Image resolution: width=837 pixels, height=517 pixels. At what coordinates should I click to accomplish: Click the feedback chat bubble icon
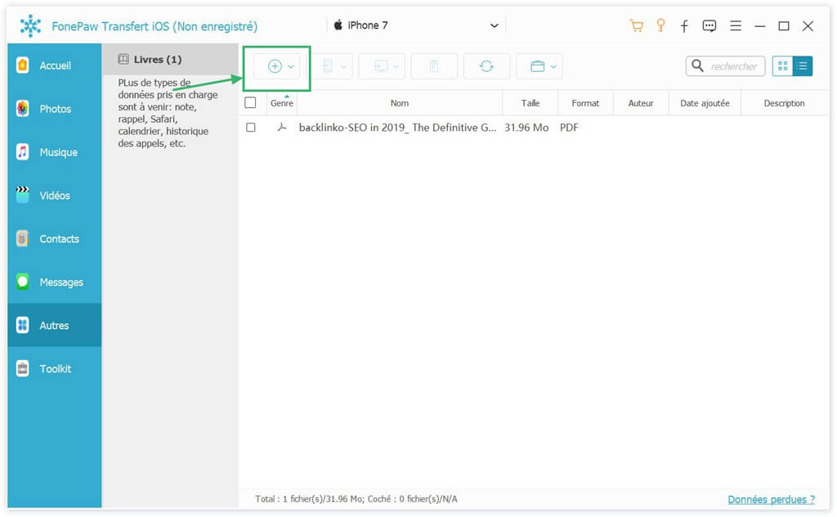(709, 25)
